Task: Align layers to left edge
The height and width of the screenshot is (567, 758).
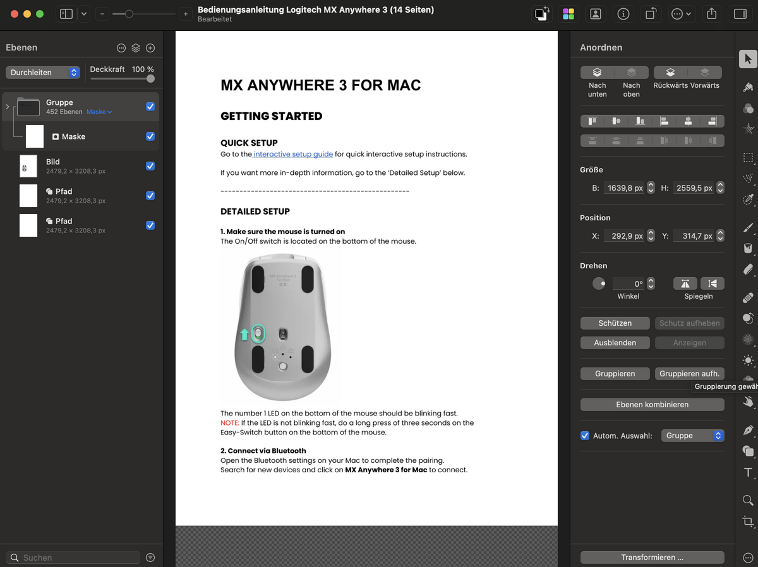Action: 665,121
